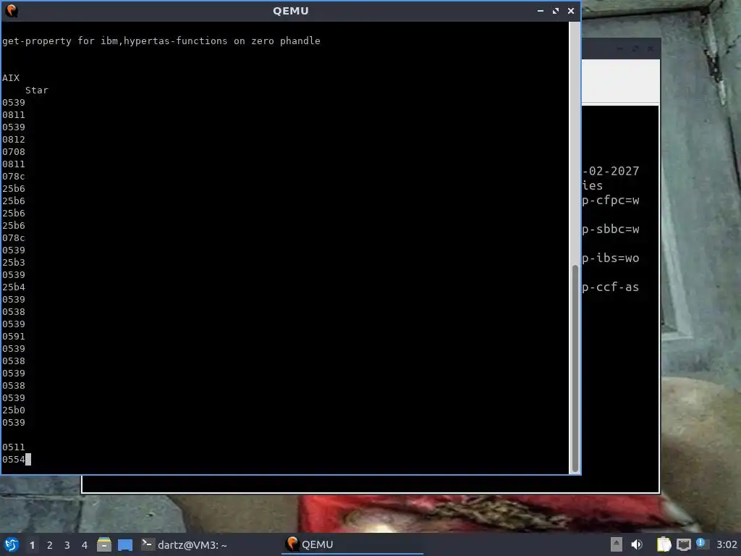Click 'p-sbbc=w' in background terminal window
Screen dimensions: 741x556
(611, 229)
